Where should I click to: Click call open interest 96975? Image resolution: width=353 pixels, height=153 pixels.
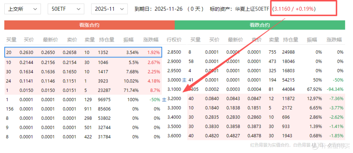104,100
